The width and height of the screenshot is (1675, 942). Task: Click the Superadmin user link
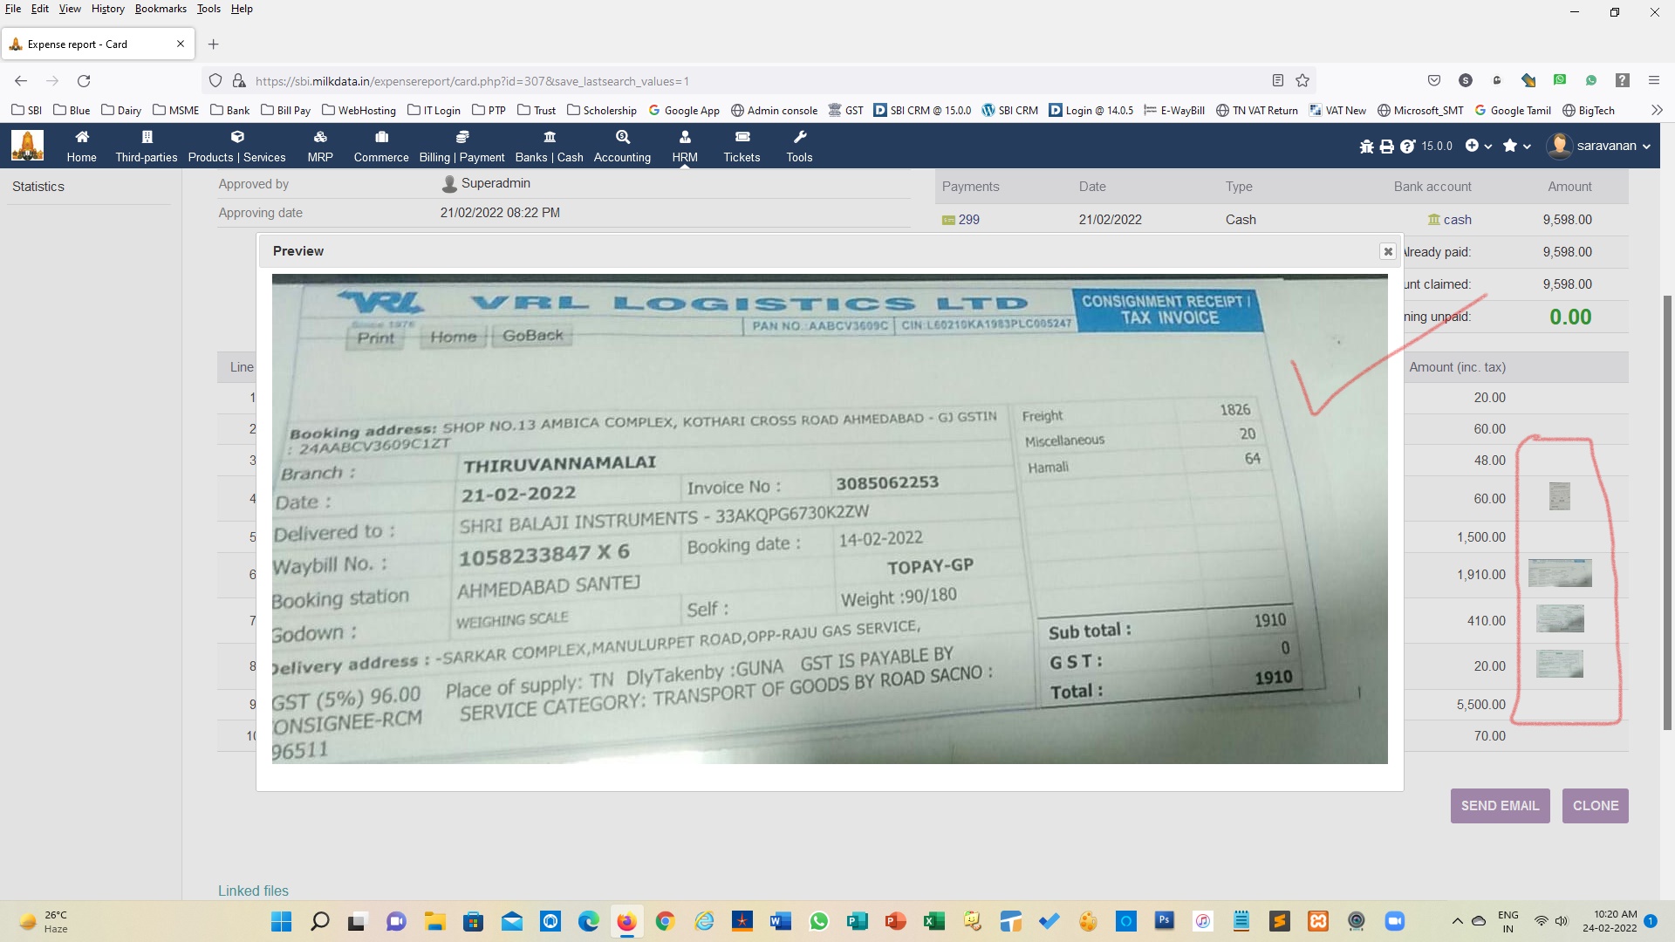pos(486,183)
